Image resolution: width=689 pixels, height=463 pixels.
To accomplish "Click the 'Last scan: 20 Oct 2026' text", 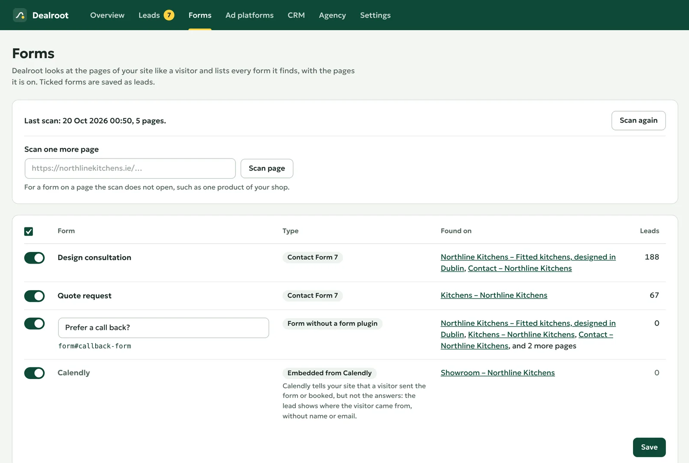I will [x=95, y=121].
